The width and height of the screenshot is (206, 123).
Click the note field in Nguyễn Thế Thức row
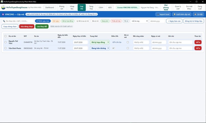(180, 42)
